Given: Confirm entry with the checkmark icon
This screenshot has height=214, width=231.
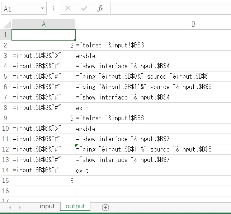Looking at the screenshot, I should pos(84,8).
